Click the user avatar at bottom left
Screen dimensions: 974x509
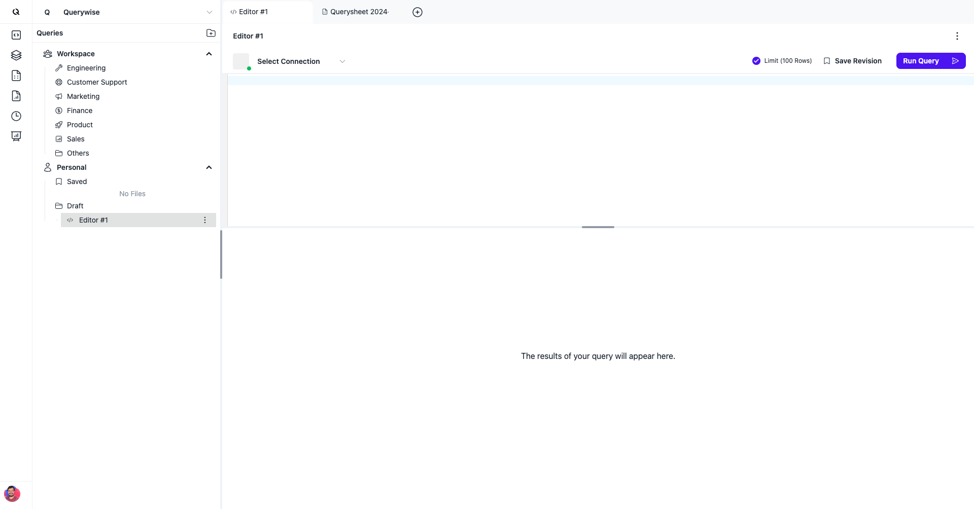[12, 494]
